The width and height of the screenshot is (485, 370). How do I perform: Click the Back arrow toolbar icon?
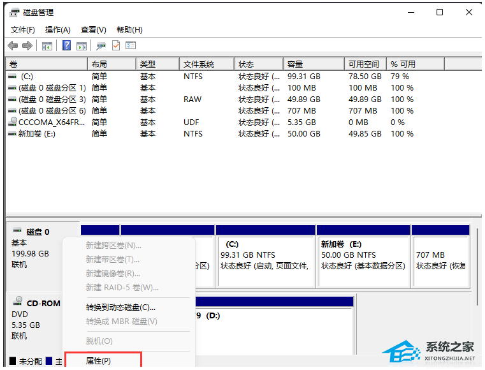pos(13,46)
